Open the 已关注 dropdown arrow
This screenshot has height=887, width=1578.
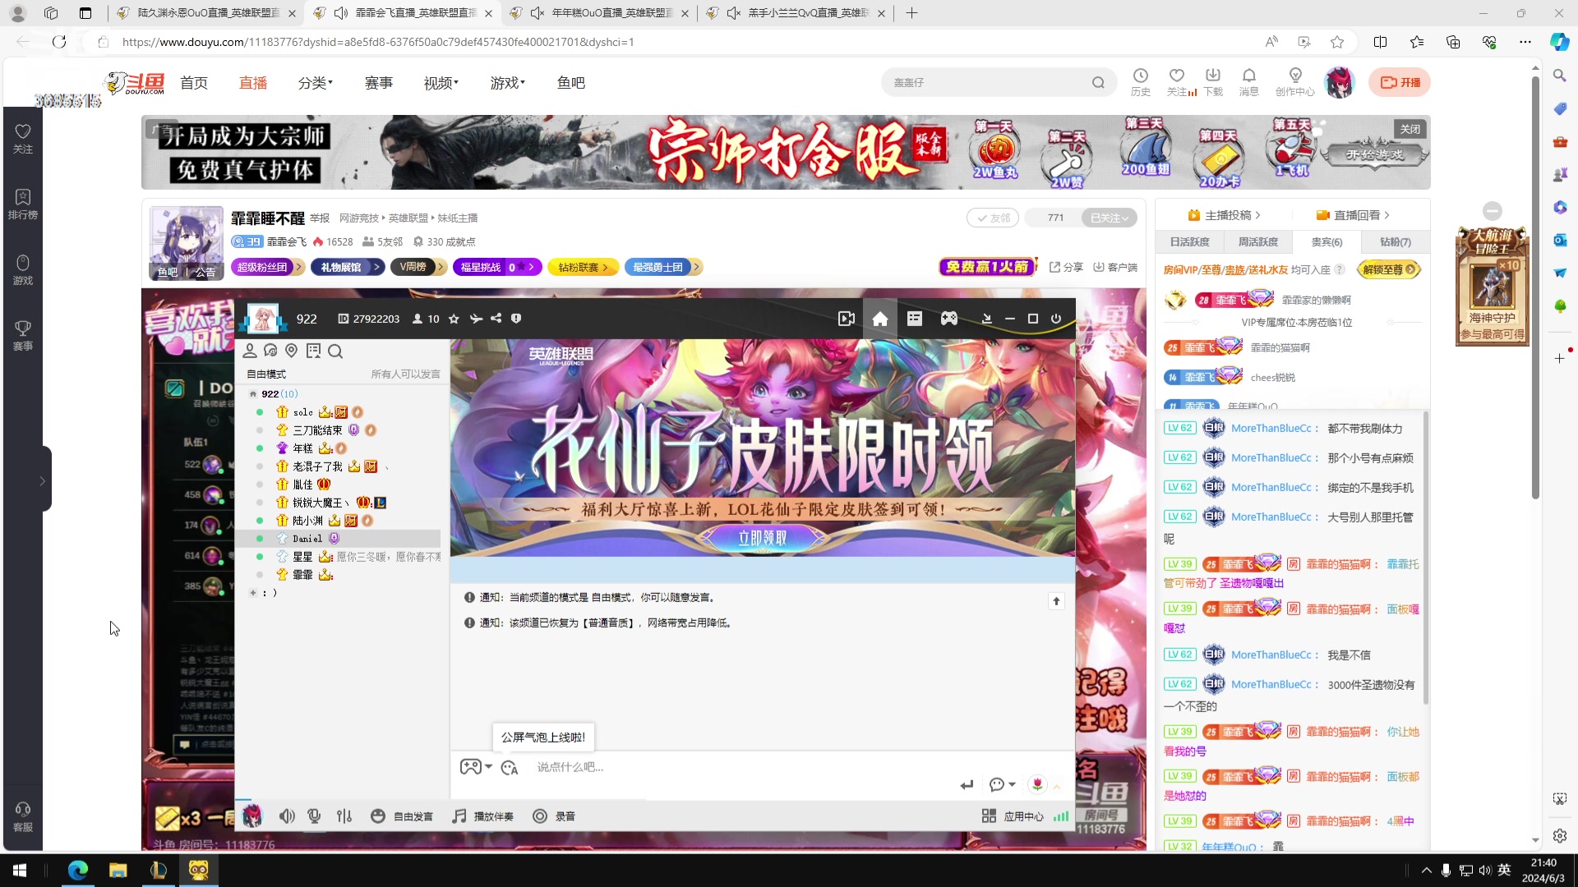1127,218
